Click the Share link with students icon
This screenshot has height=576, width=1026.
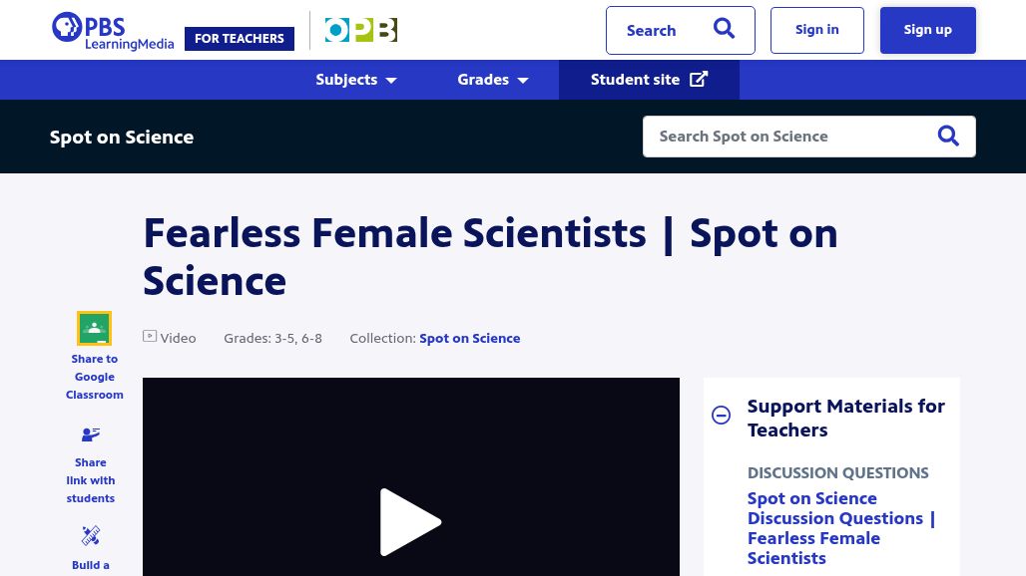(90, 435)
